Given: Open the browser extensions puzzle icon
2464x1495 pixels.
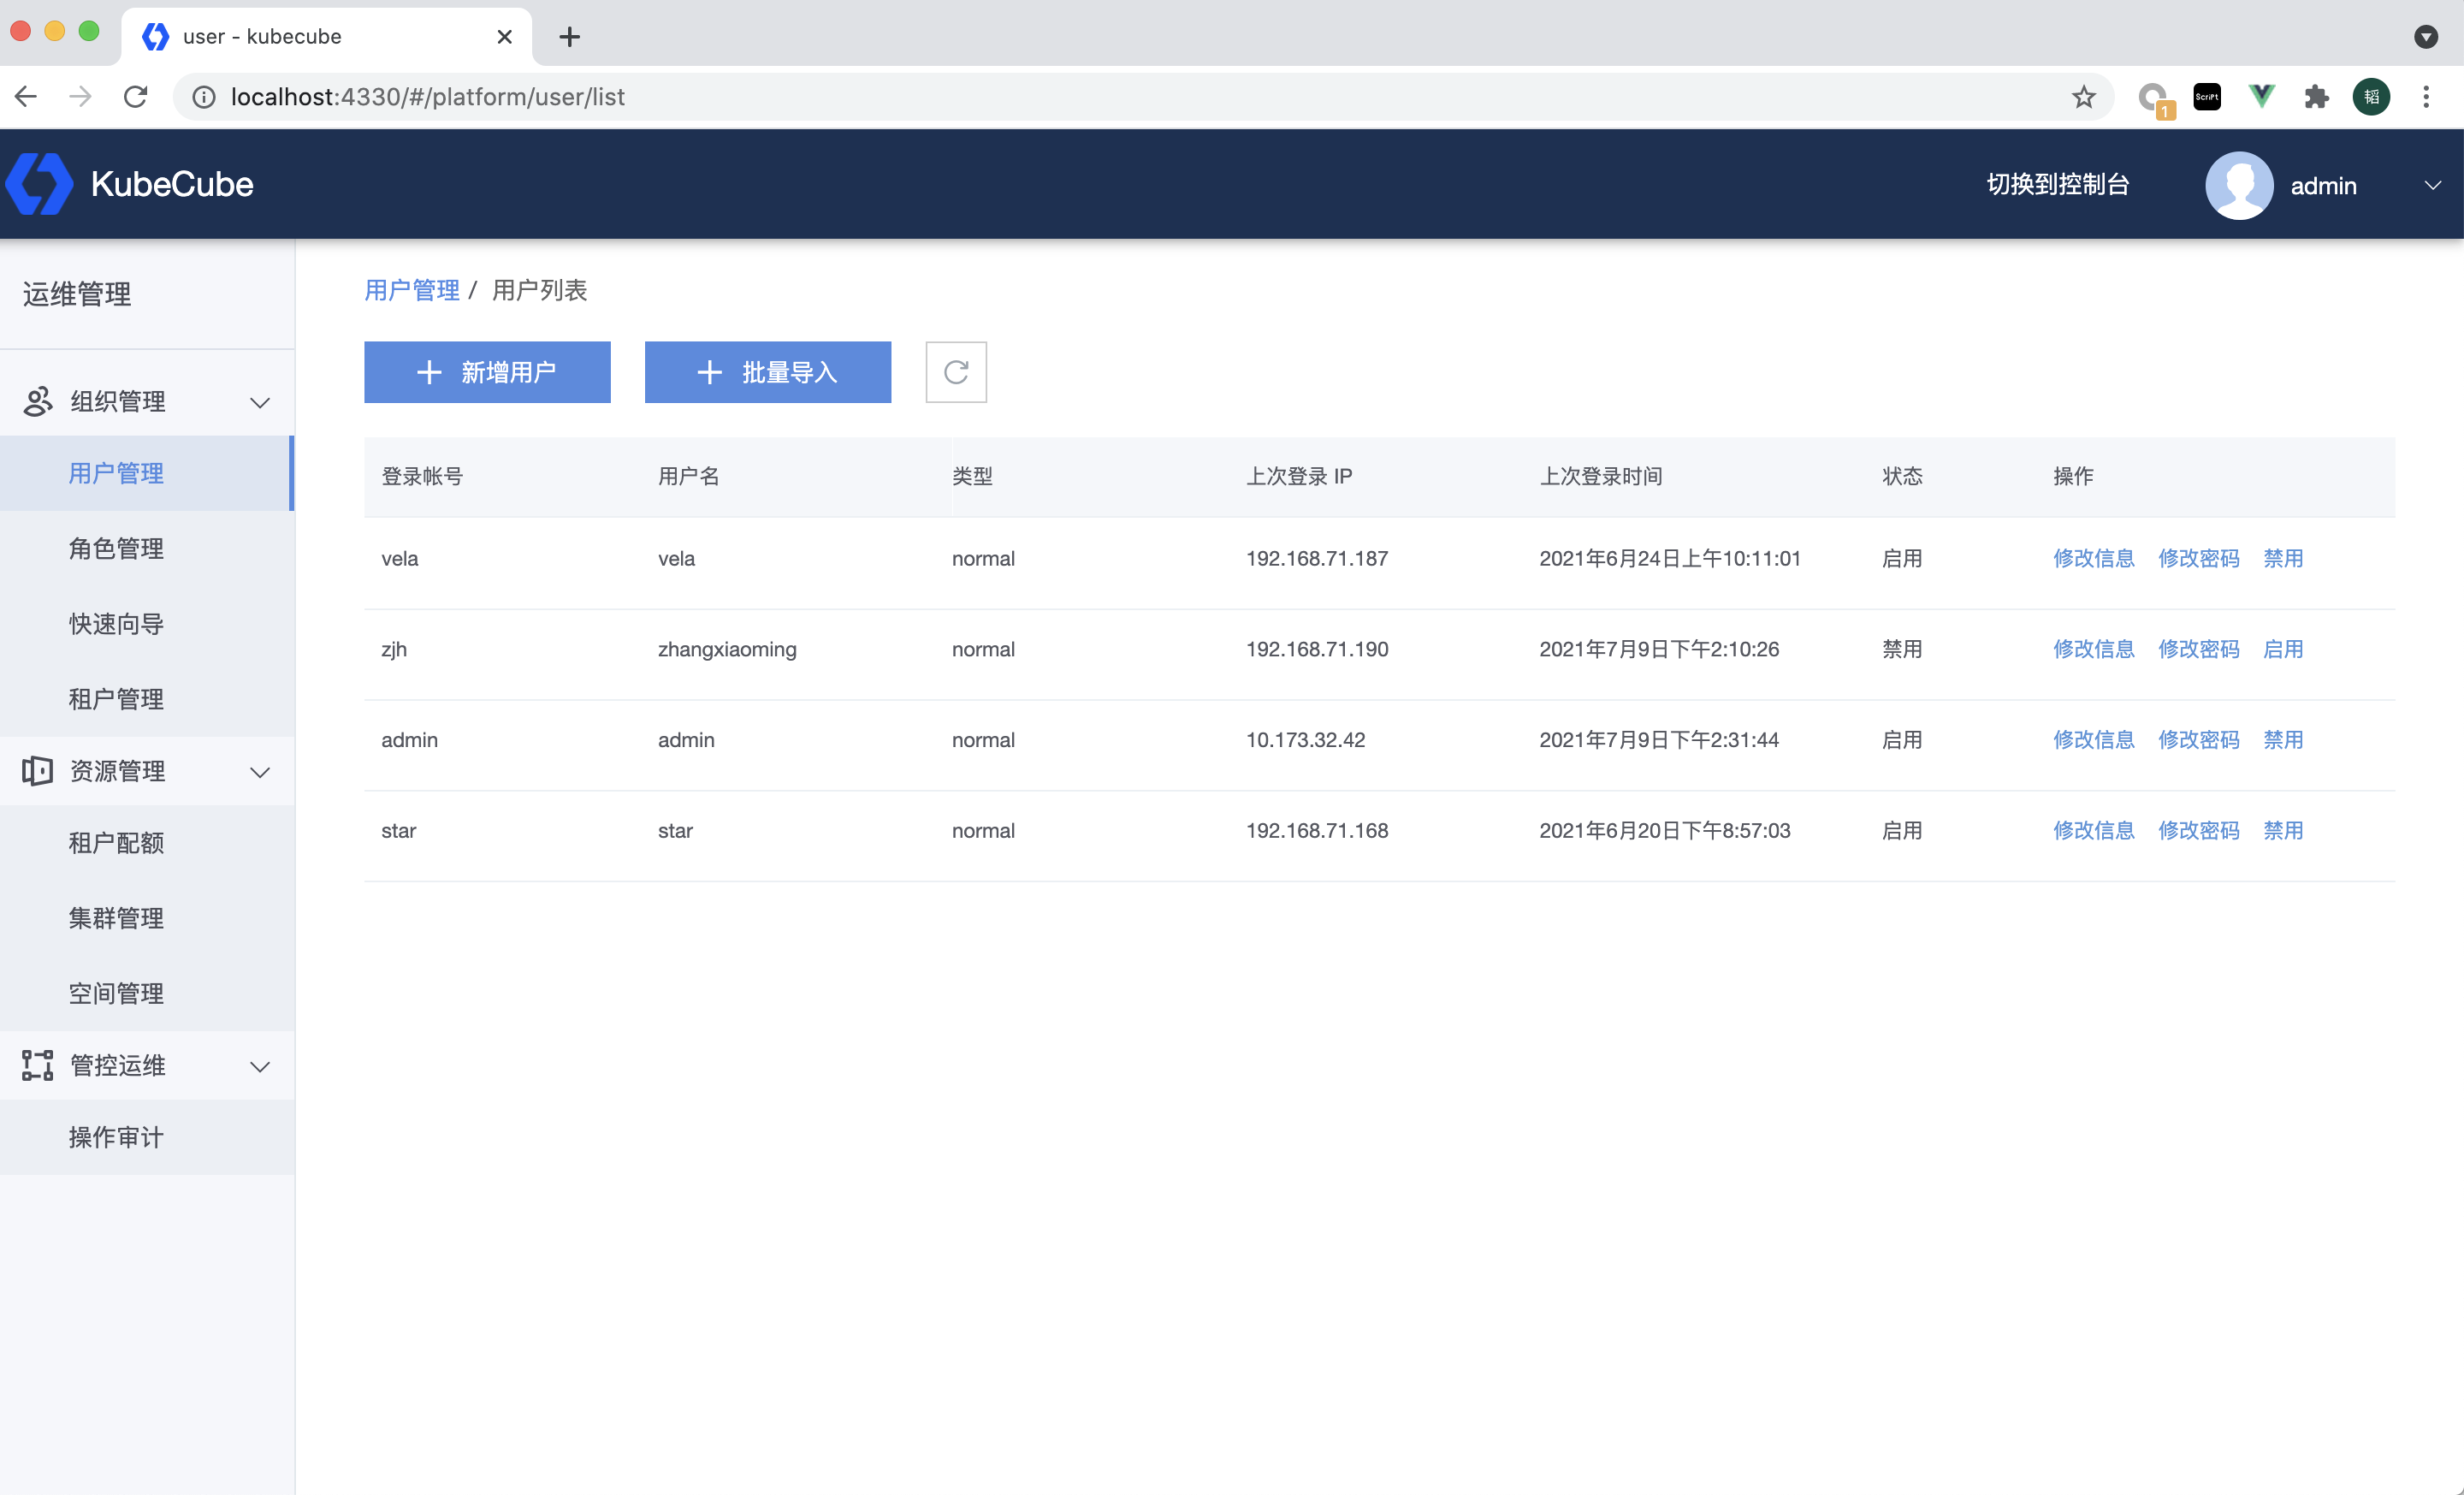Looking at the screenshot, I should pyautogui.click(x=2317, y=96).
